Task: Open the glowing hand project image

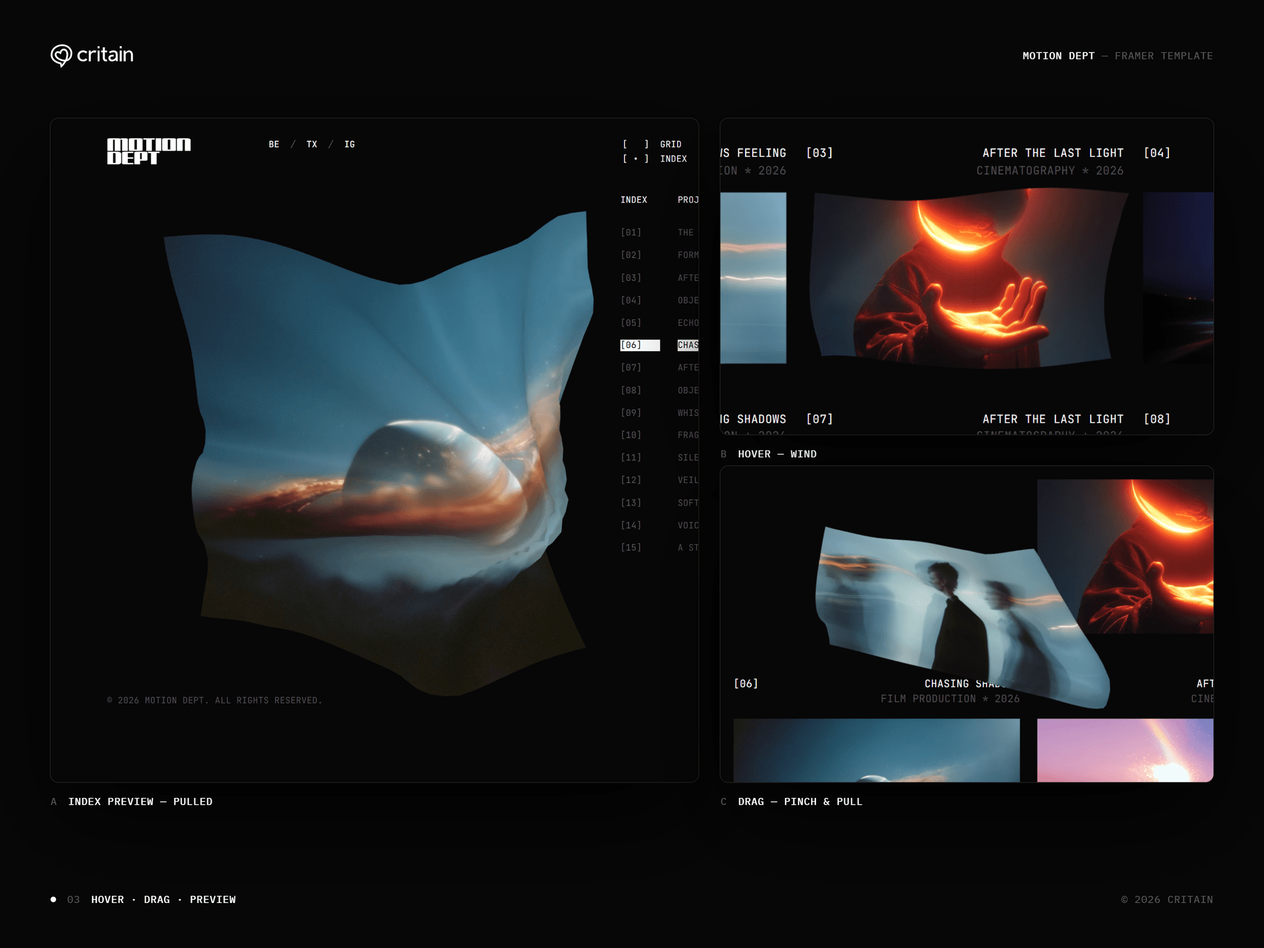Action: tap(968, 278)
